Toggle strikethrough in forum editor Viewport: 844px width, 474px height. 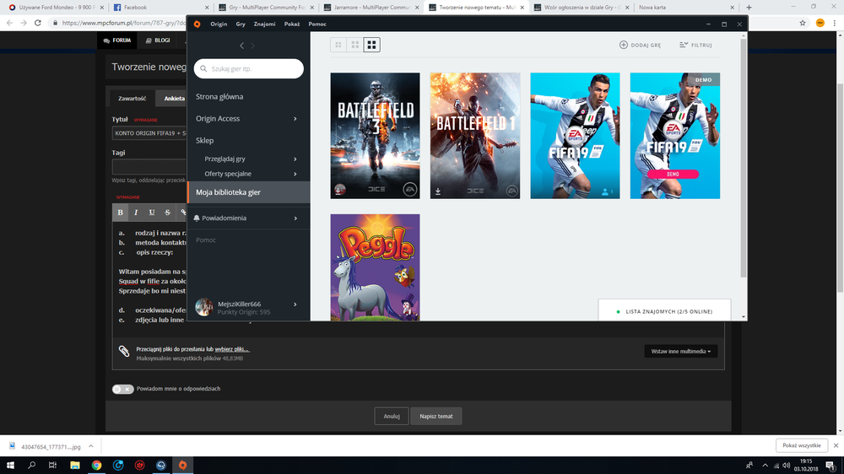[x=167, y=213]
